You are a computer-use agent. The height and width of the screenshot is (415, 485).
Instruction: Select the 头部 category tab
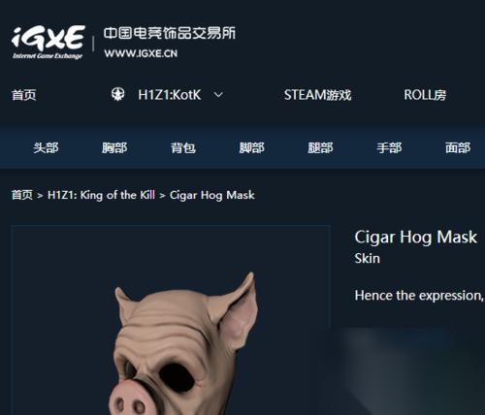46,148
